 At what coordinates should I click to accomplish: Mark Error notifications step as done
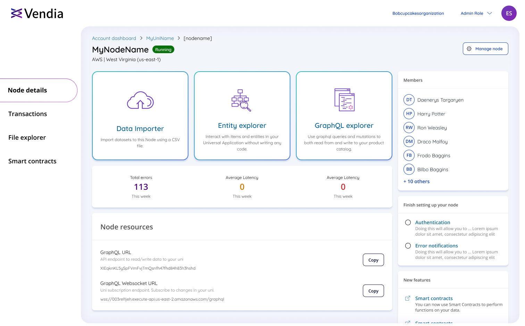[408, 246]
